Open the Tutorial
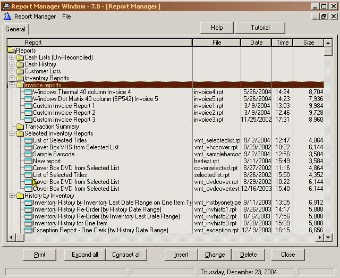340x278 pixels. click(260, 28)
